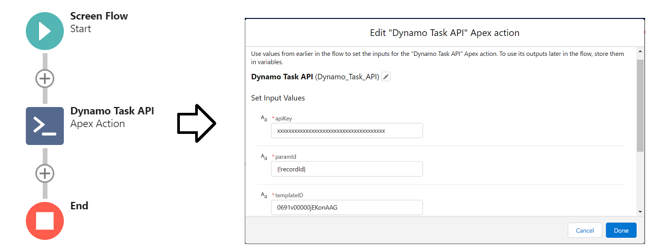This screenshot has height=252, width=652.
Task: Click the green Start play icon
Action: (x=45, y=31)
